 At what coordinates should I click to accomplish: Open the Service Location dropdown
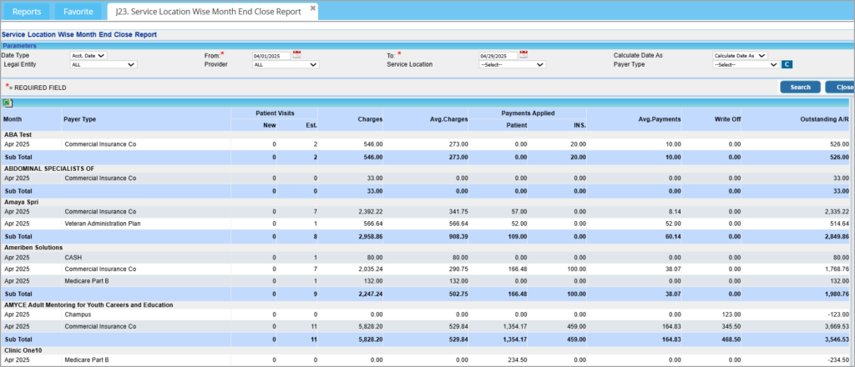click(512, 64)
